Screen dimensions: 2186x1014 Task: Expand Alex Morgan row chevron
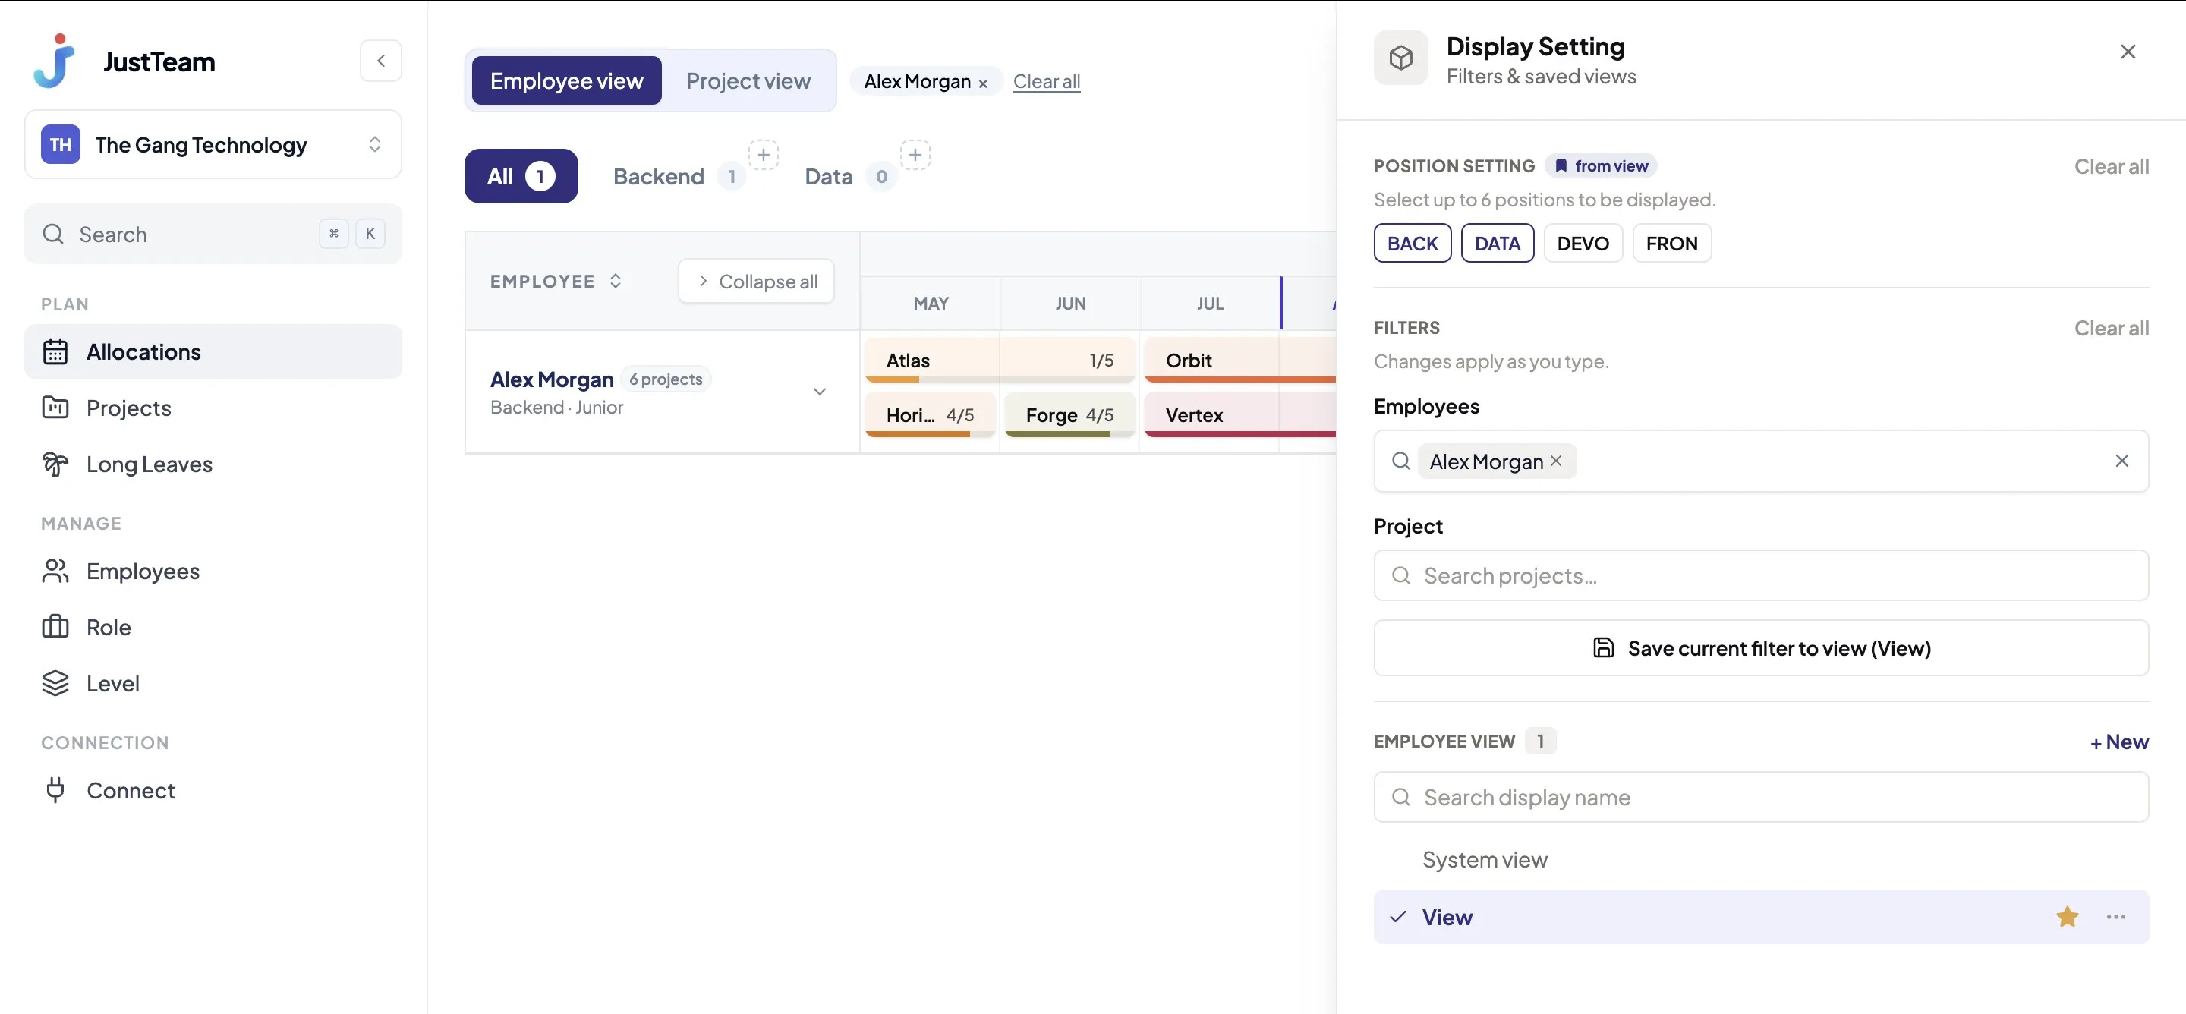point(819,391)
